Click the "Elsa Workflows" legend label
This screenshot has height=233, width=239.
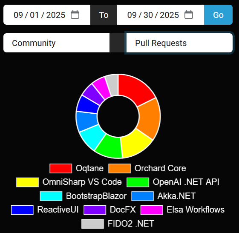[x=196, y=210]
